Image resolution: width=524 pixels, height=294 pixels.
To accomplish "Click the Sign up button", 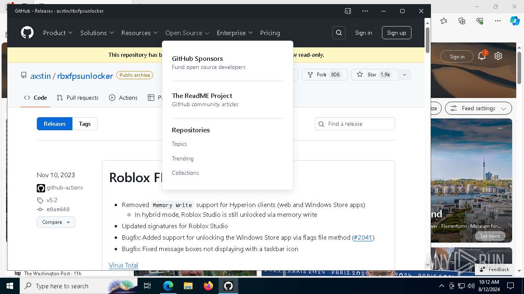I will click(x=397, y=33).
